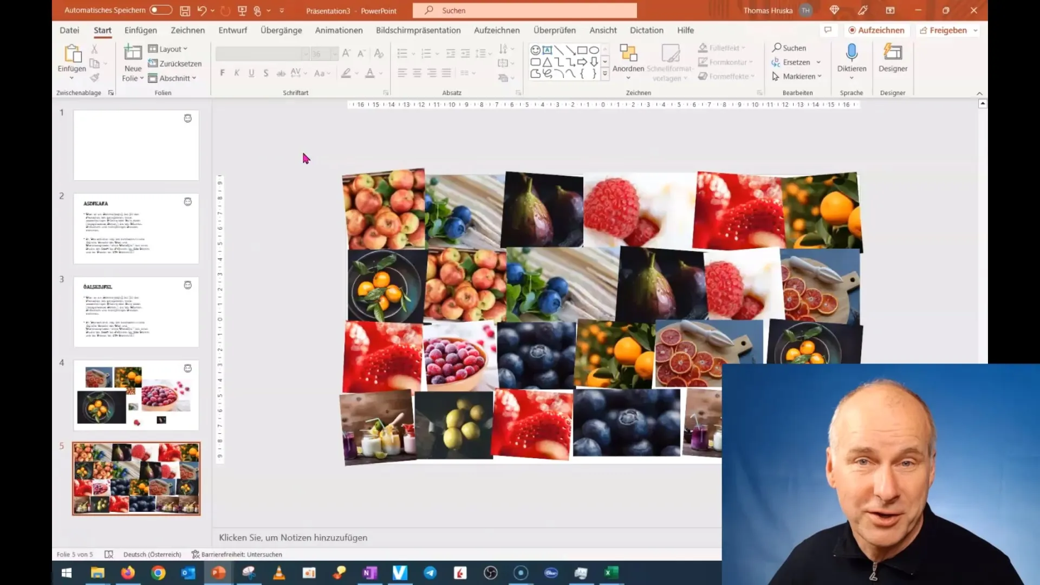Screen dimensions: 1040x585
Task: Open the comments speech bubble icon
Action: pyautogui.click(x=828, y=30)
